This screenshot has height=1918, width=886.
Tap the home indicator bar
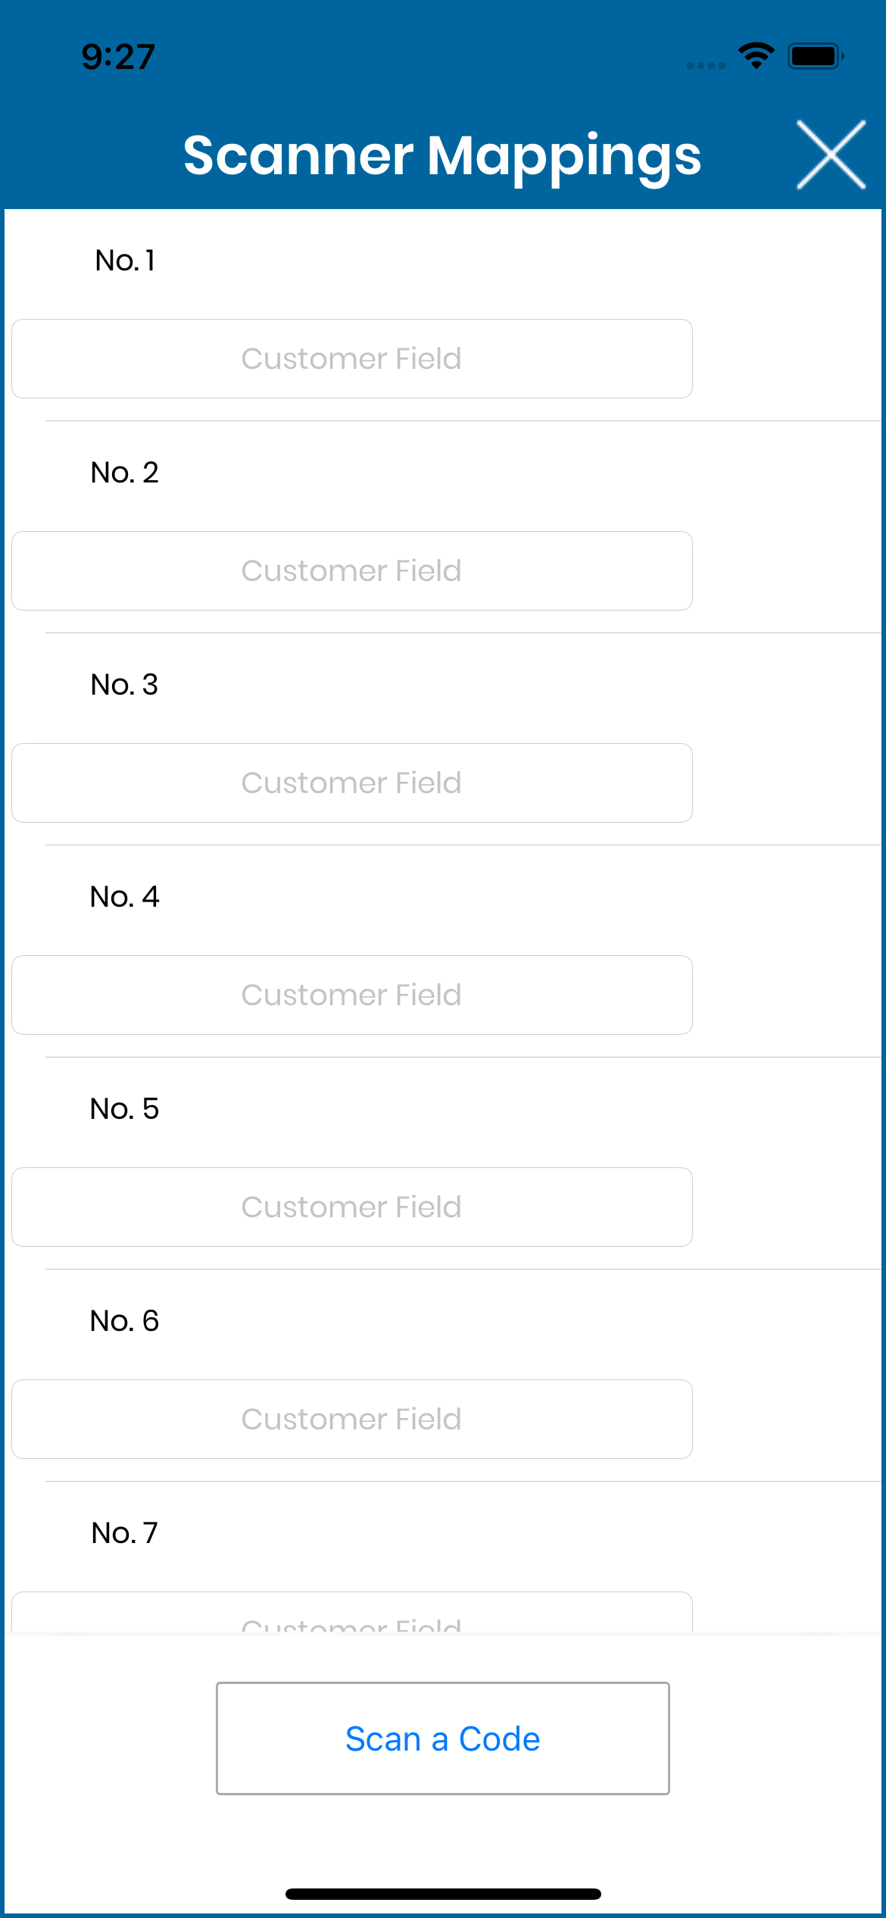tap(443, 1894)
